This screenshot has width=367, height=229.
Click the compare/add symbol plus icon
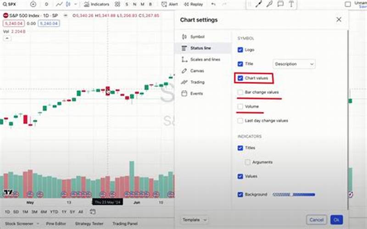33,4
